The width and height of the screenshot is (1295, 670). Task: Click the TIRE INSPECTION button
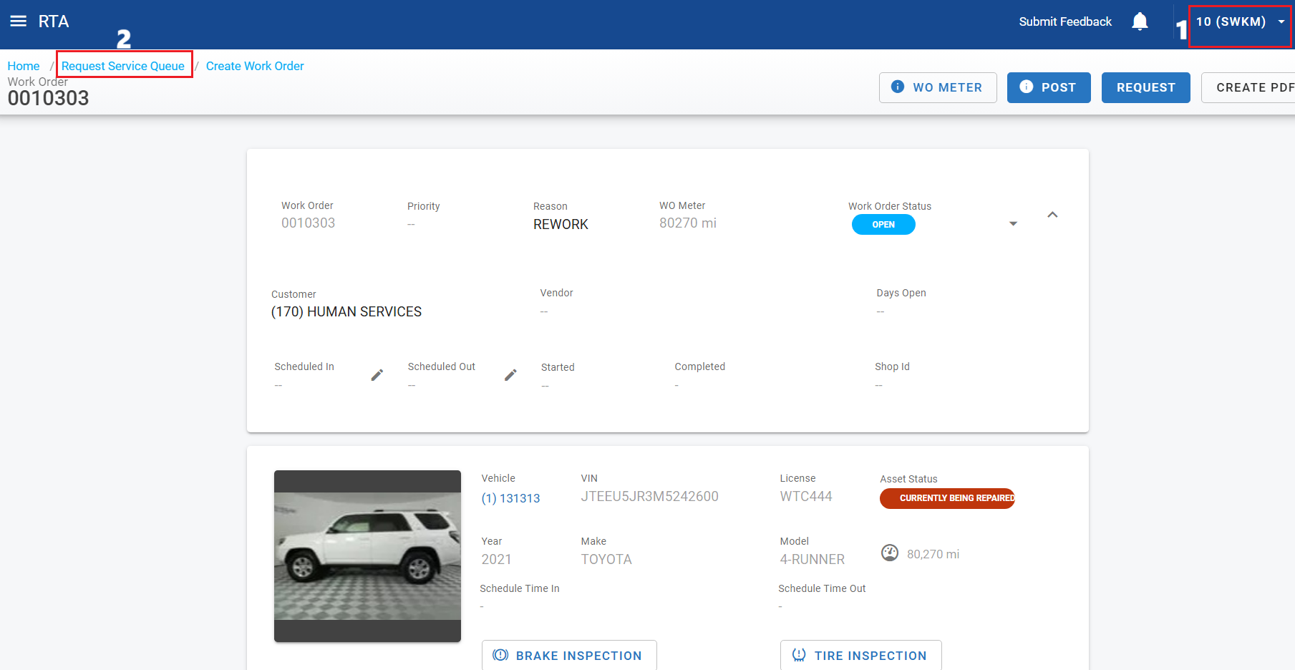point(860,655)
